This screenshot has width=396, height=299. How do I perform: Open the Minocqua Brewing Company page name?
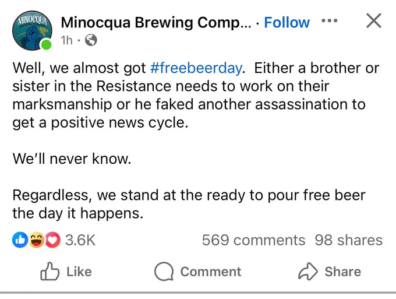(156, 23)
